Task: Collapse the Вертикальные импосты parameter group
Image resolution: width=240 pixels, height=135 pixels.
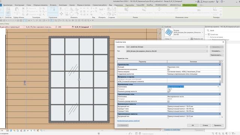Action: coord(220,104)
